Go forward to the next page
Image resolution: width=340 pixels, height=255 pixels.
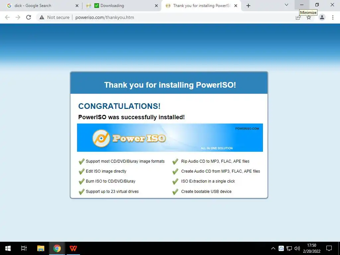18,17
